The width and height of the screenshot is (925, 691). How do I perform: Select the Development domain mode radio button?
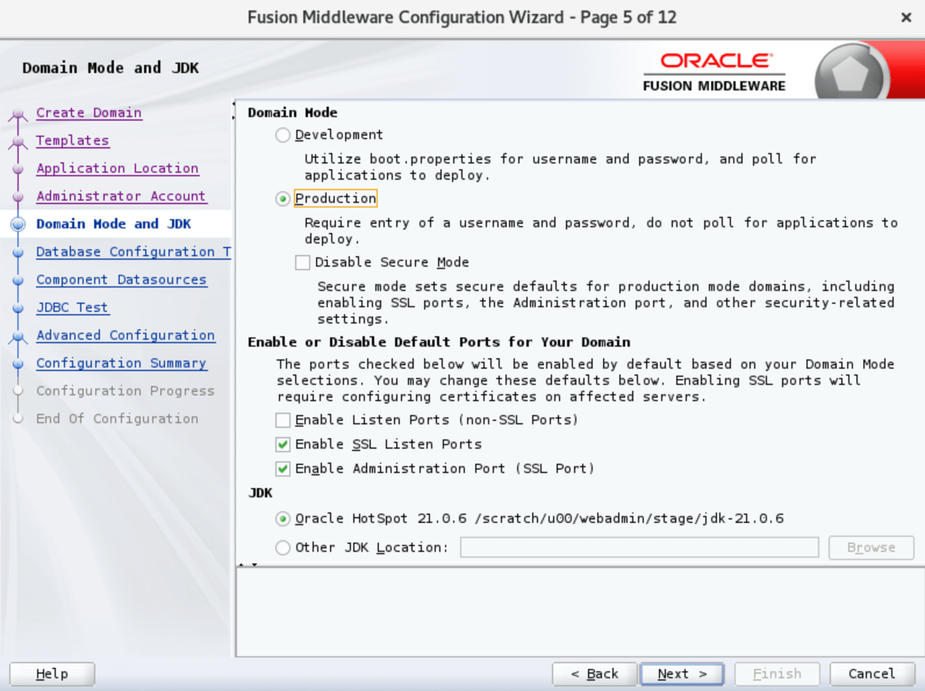point(283,135)
